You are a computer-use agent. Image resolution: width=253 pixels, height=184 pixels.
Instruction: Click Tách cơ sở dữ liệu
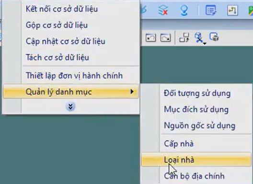tap(71, 57)
